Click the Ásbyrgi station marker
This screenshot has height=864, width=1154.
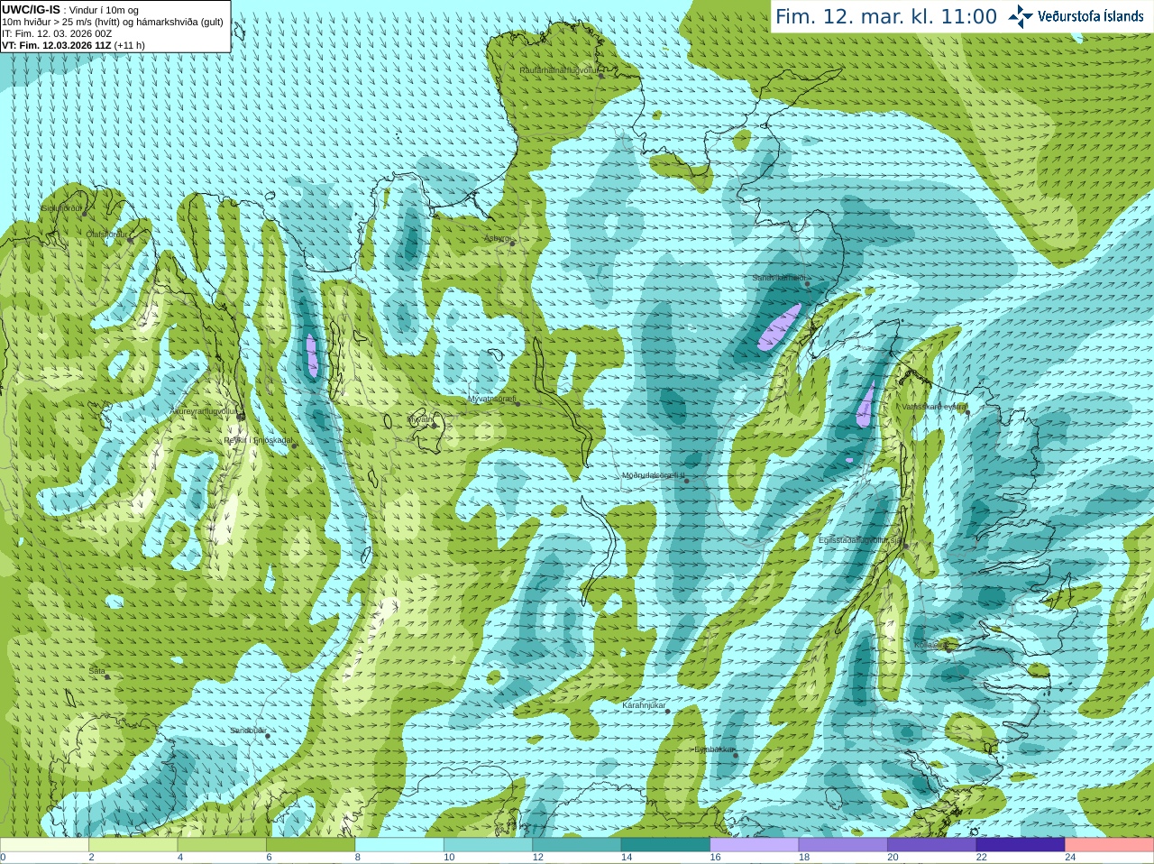[x=512, y=244]
